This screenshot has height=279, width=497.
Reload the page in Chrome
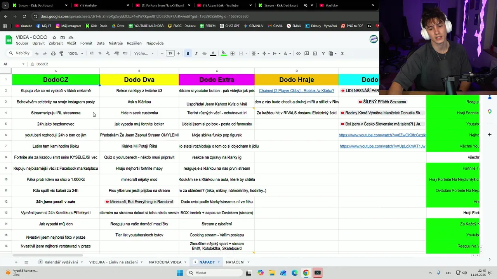(24, 16)
